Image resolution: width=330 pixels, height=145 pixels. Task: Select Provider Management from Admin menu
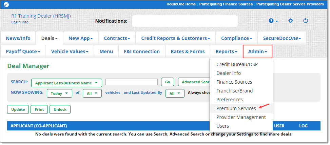point(241,117)
